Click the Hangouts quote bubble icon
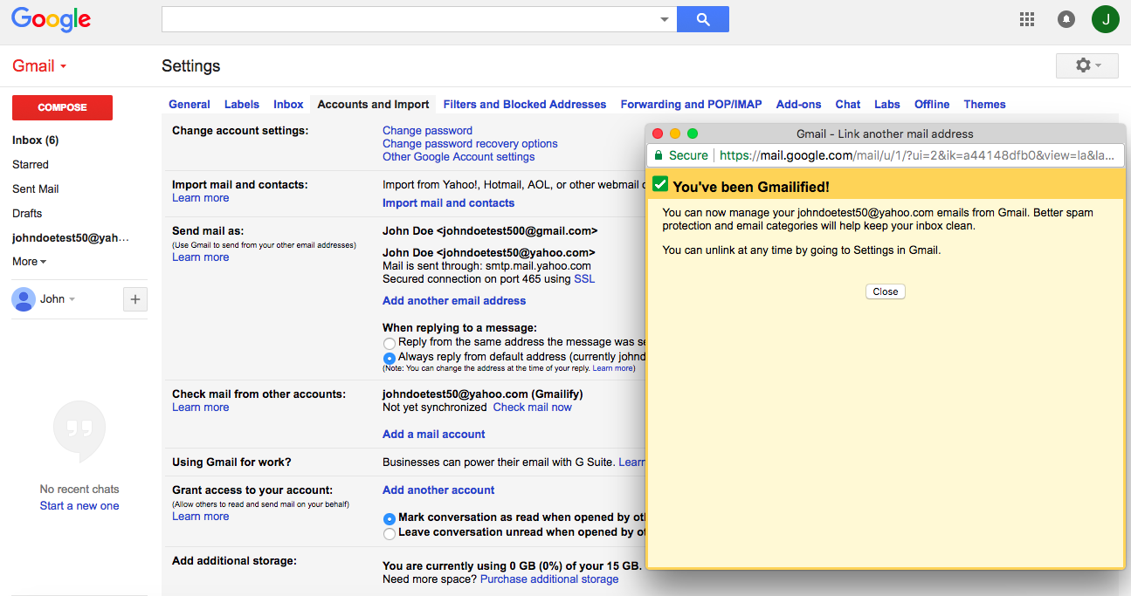Image resolution: width=1131 pixels, height=596 pixels. 79,428
